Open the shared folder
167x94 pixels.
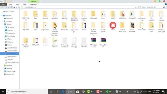coord(84,27)
